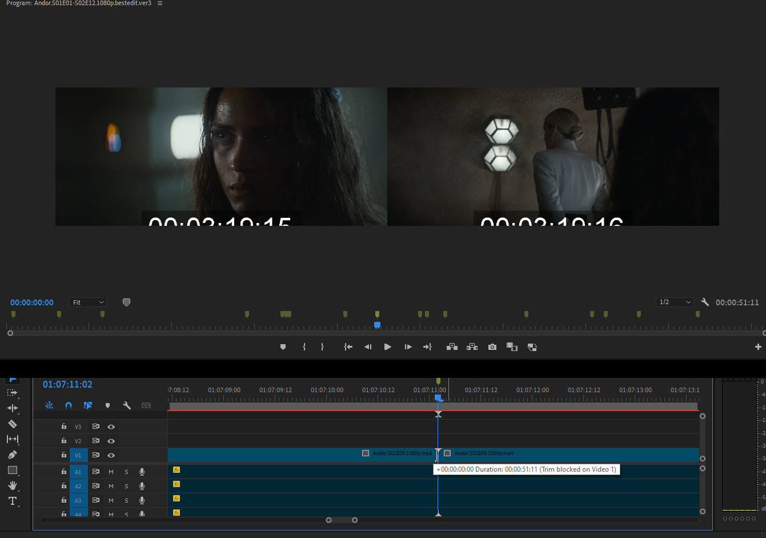The height and width of the screenshot is (538, 766).
Task: Go to Out point
Action: 427,347
